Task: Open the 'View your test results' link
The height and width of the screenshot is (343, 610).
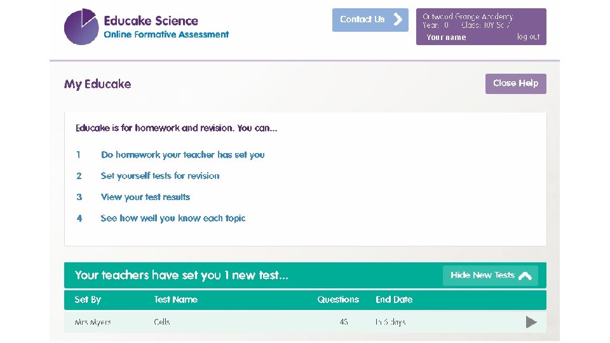Action: [146, 197]
